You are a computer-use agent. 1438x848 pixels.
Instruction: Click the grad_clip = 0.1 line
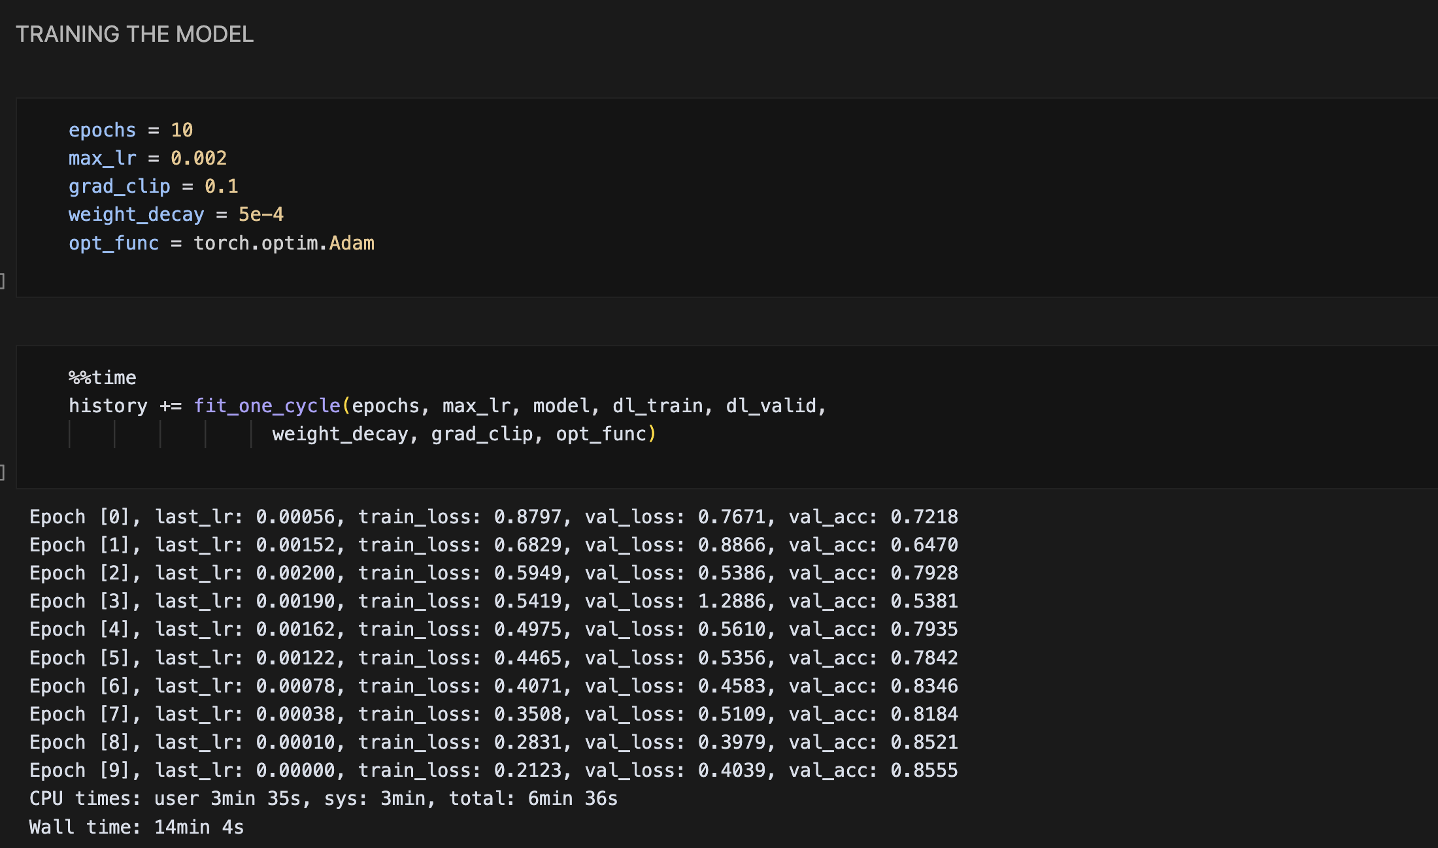coord(153,186)
